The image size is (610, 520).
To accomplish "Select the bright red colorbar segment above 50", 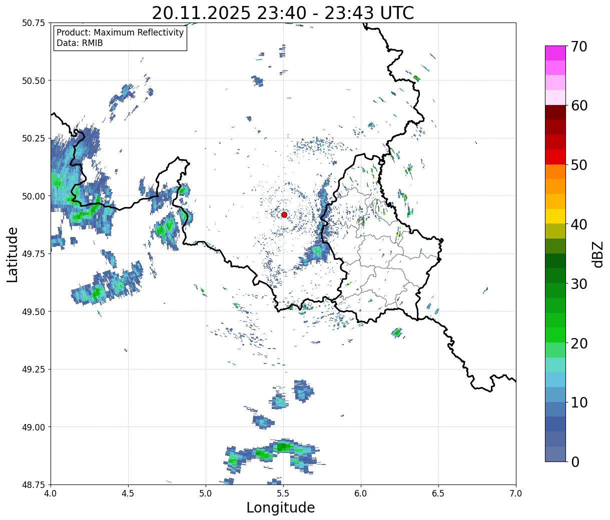I will 555,157.
